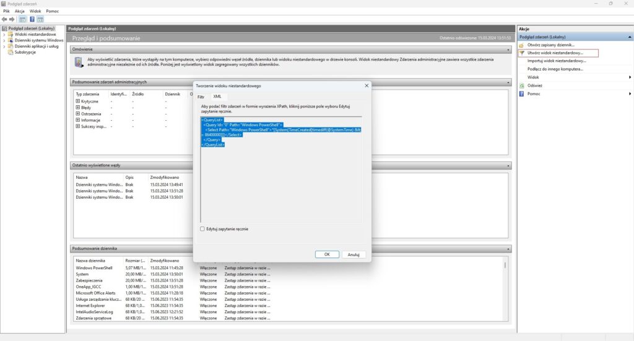Click the Subskrypcje tree icon

(11, 52)
